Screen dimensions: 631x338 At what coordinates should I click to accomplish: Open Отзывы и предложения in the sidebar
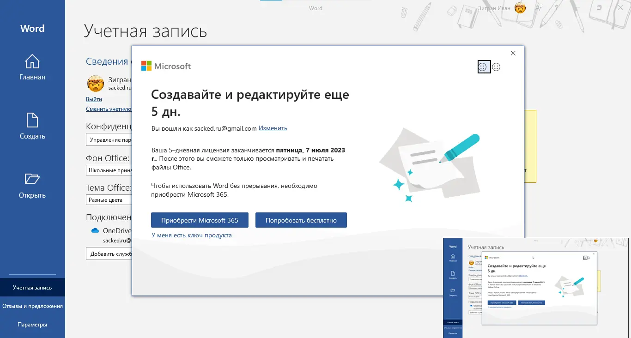point(32,306)
